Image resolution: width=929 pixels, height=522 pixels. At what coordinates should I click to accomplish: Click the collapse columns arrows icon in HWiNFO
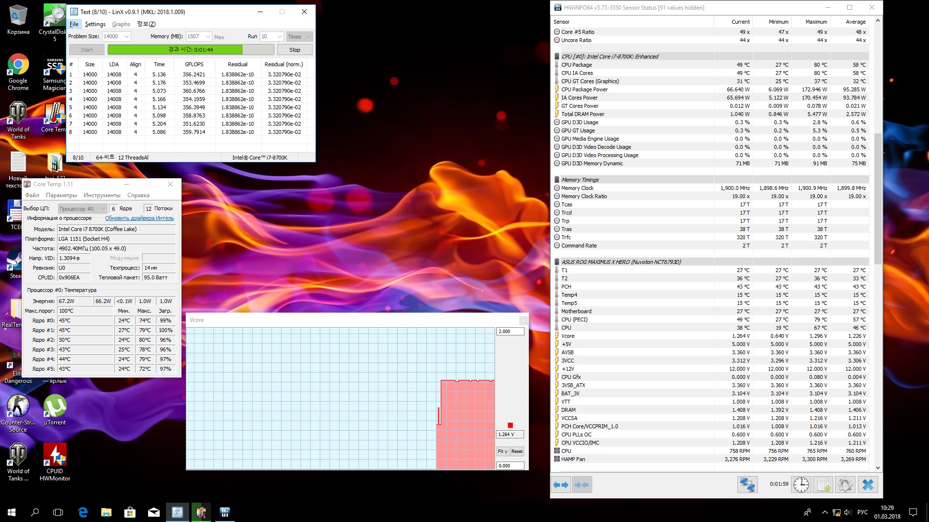[582, 485]
